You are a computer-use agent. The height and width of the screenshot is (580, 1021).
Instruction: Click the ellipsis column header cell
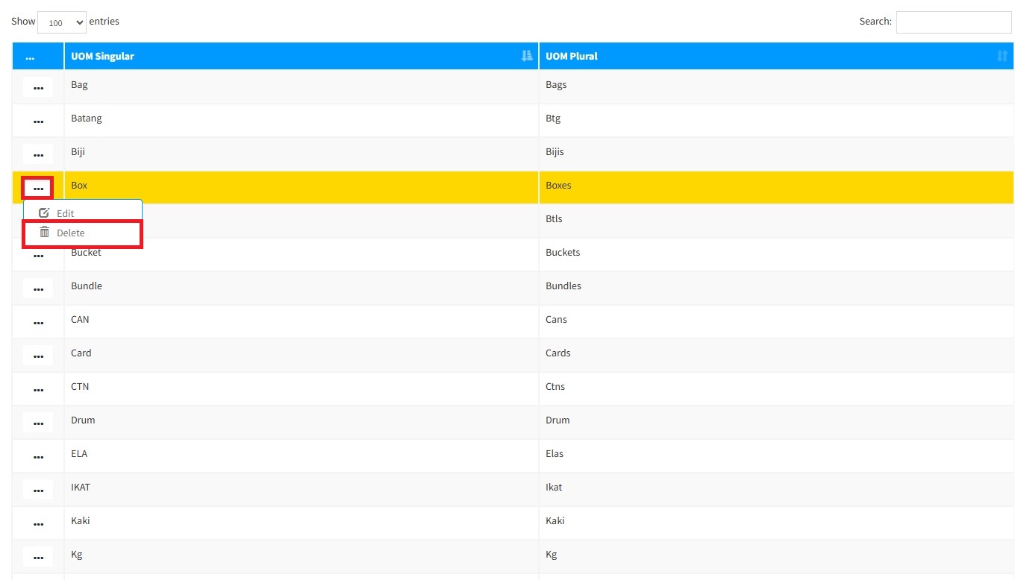(x=31, y=57)
